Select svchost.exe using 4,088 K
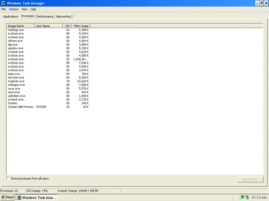This screenshot has height=201, width=269. (x=48, y=55)
